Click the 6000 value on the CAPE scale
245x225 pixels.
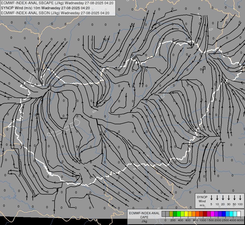[x=240, y=220]
